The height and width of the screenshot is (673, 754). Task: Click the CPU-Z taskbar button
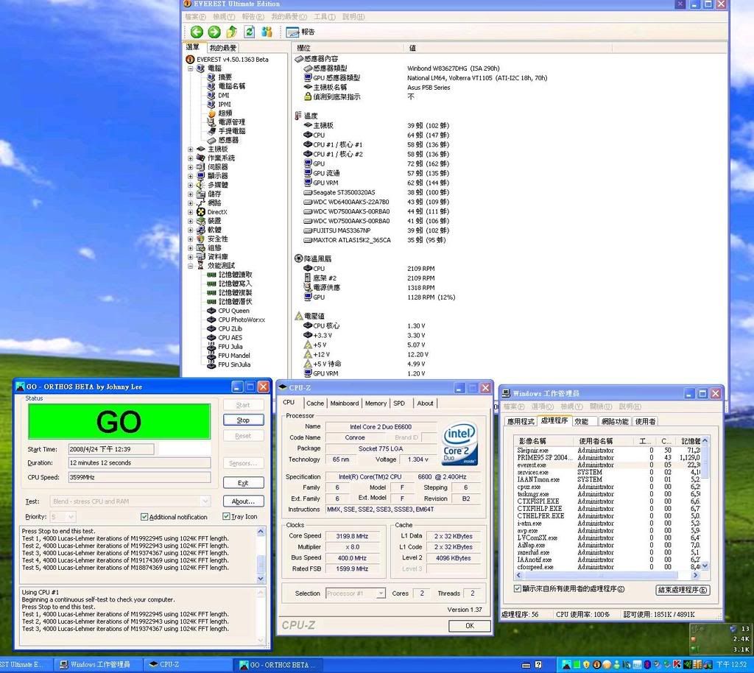point(188,665)
